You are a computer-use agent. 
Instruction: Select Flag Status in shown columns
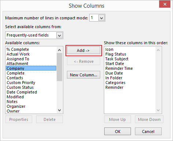(x=116, y=54)
